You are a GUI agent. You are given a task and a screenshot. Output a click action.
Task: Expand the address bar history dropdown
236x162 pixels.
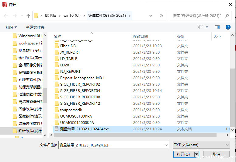tap(152, 16)
